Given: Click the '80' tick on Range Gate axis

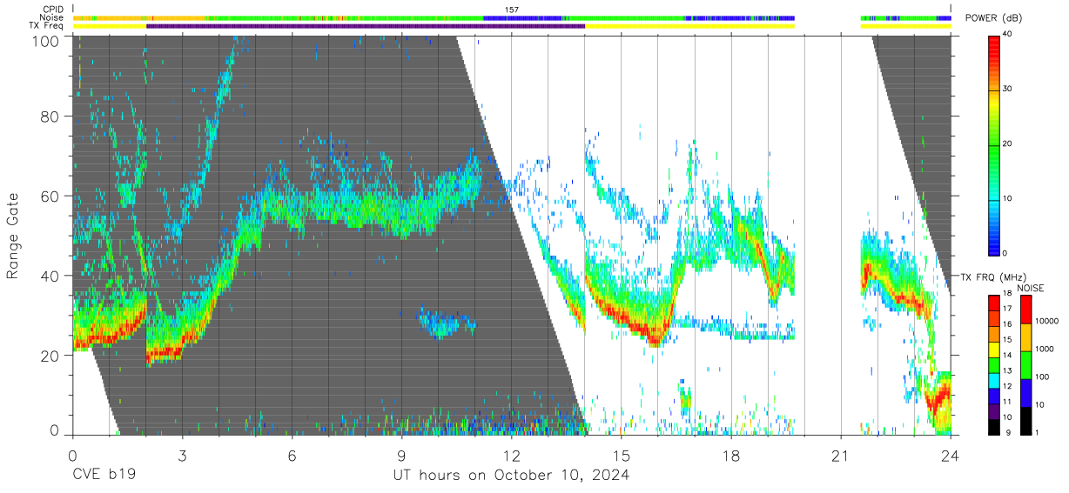Looking at the screenshot, I should [x=50, y=117].
